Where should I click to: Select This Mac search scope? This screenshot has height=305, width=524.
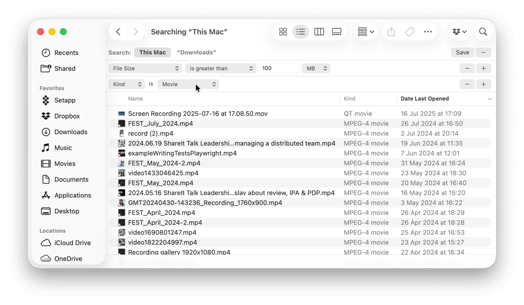(153, 52)
